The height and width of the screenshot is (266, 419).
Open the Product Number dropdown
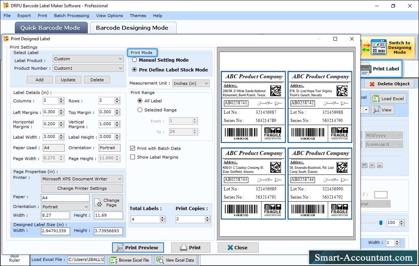[x=88, y=68]
